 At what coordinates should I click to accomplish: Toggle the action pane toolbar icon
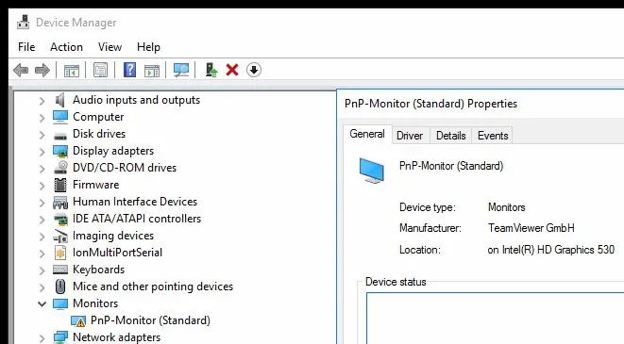[x=152, y=71]
